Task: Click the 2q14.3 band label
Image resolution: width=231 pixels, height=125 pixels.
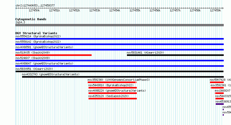Action: [20, 22]
